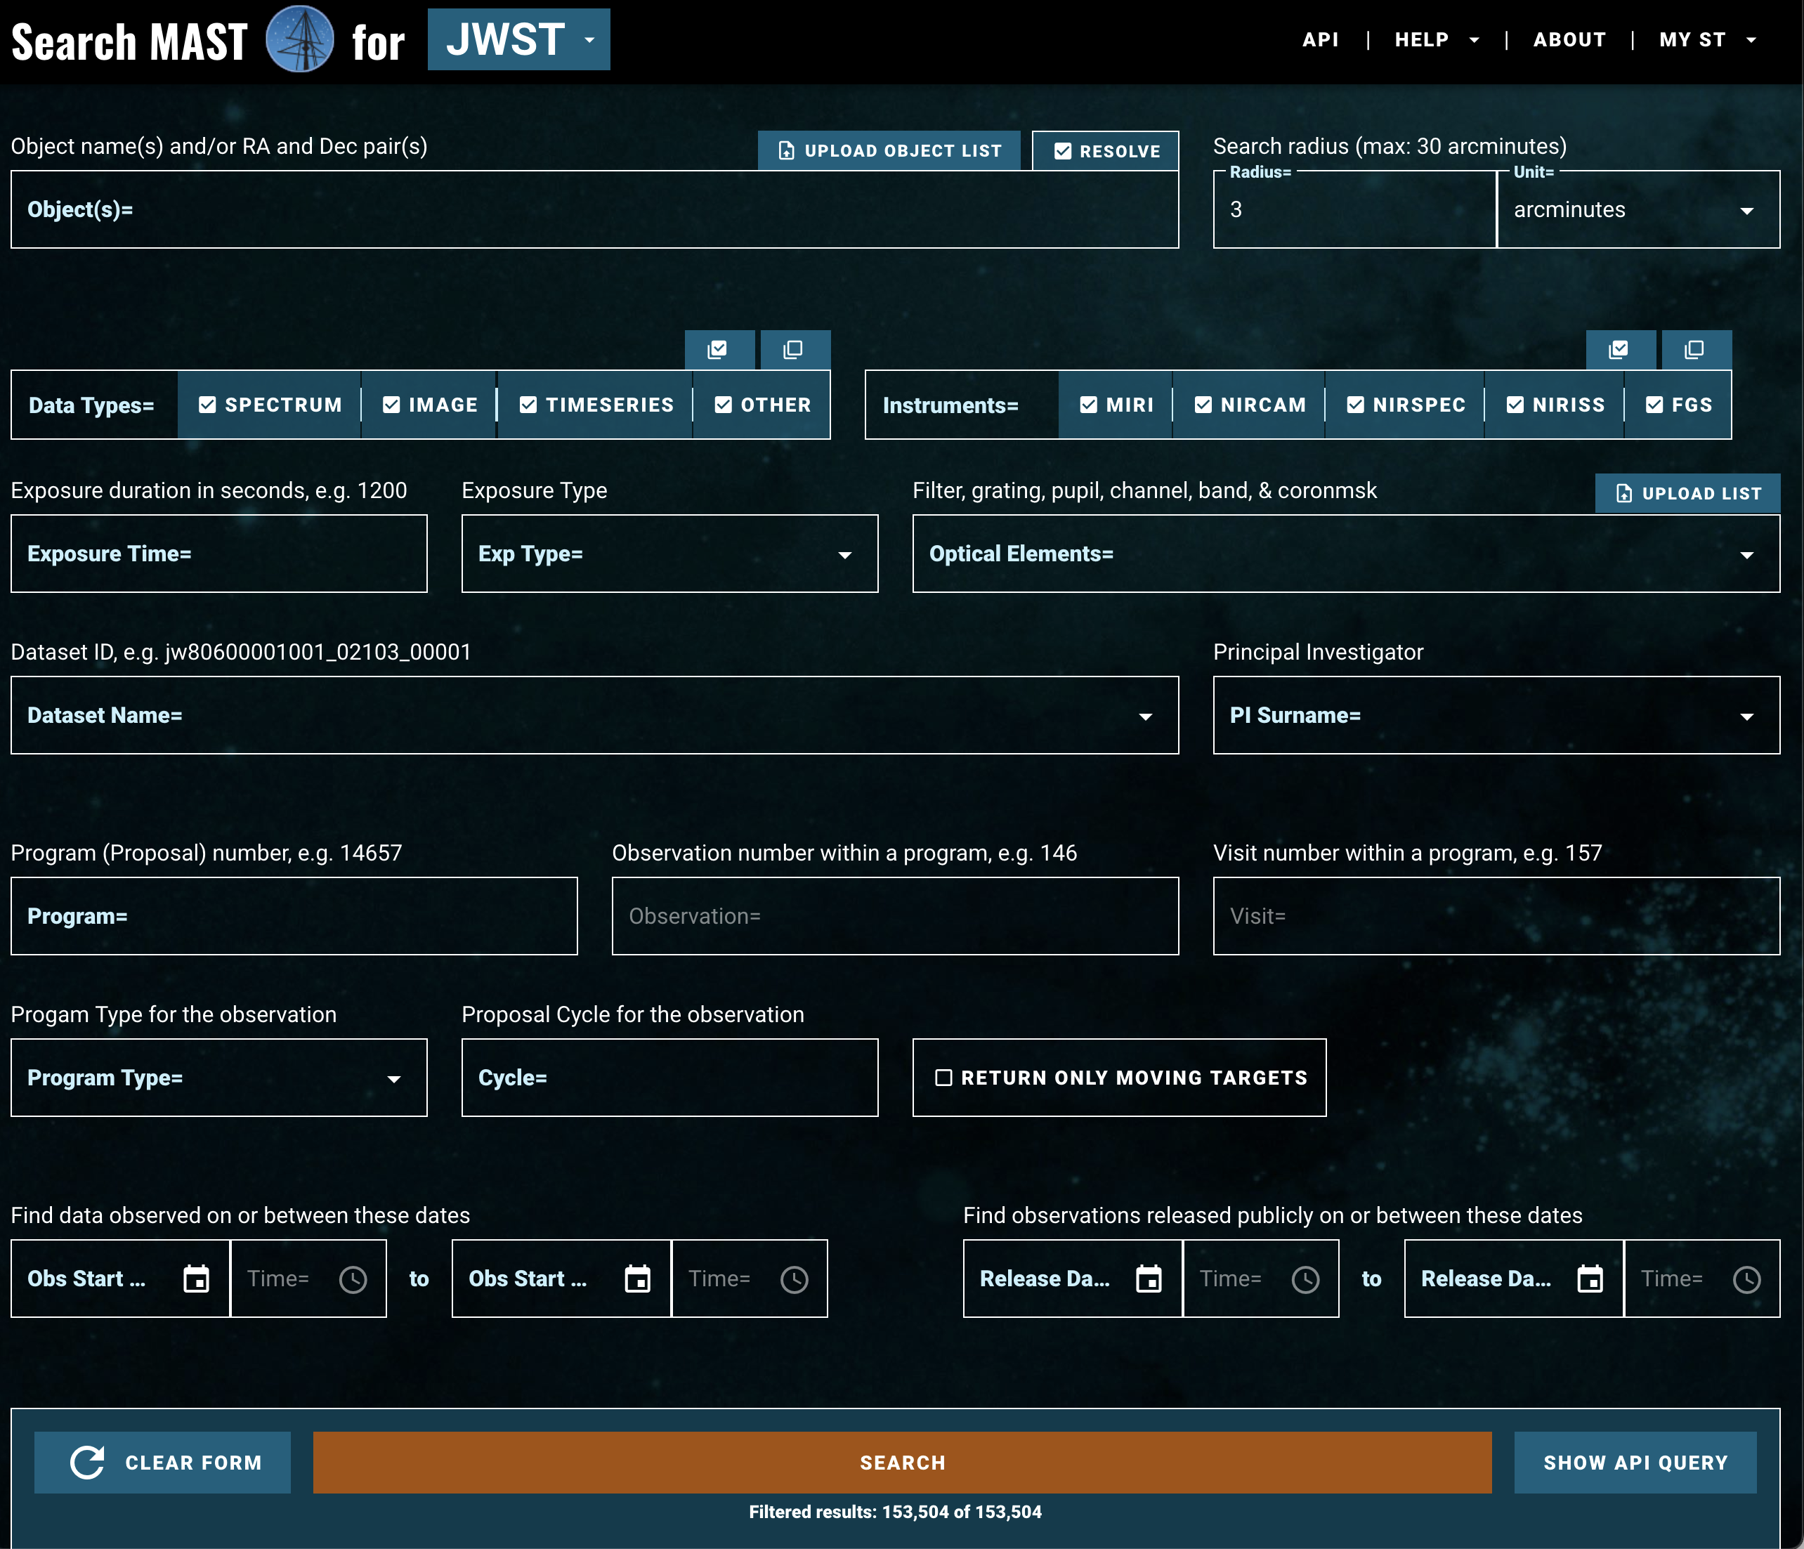The image size is (1804, 1549).
Task: Uncheck the NIRSPEC instrument
Action: tap(1405, 405)
